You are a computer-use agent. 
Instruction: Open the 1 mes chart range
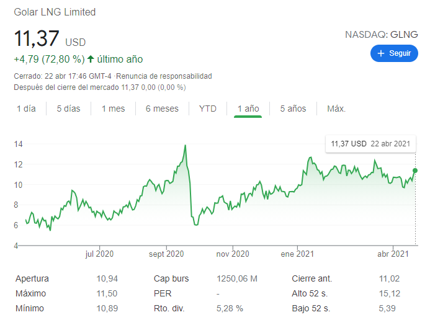pos(114,109)
